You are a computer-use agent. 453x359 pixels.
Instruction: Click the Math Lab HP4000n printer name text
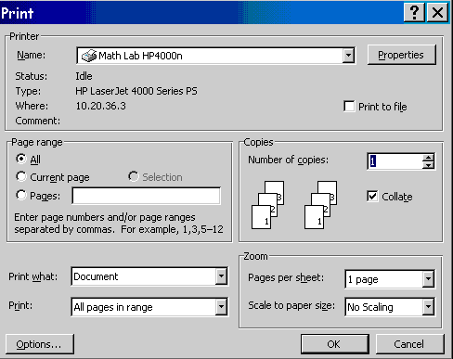(140, 56)
